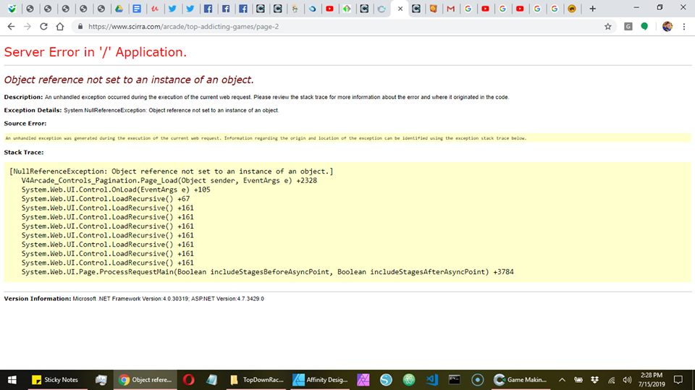Open the Windows notification center

(x=678, y=379)
